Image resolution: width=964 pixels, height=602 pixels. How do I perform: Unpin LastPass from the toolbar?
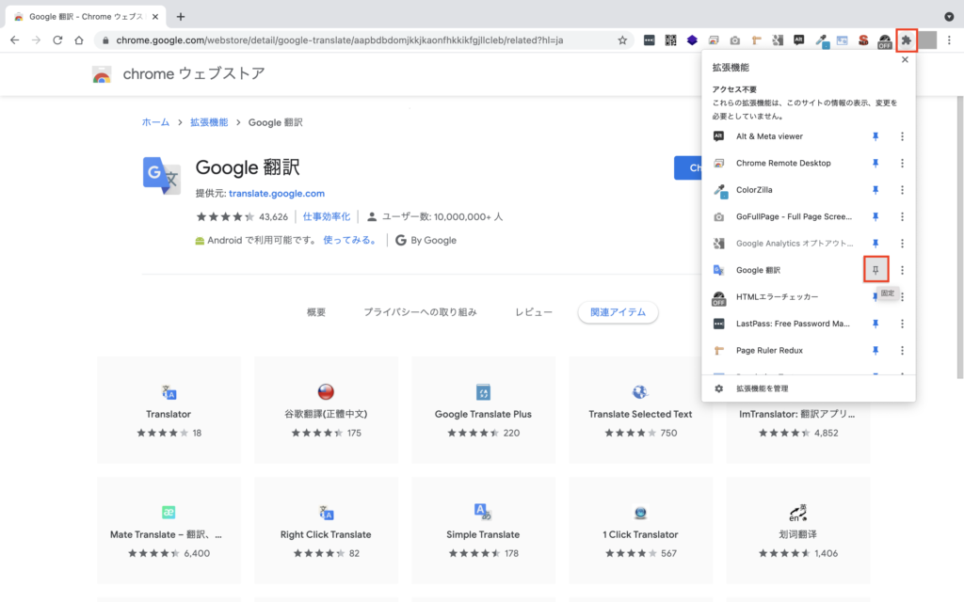coord(876,324)
